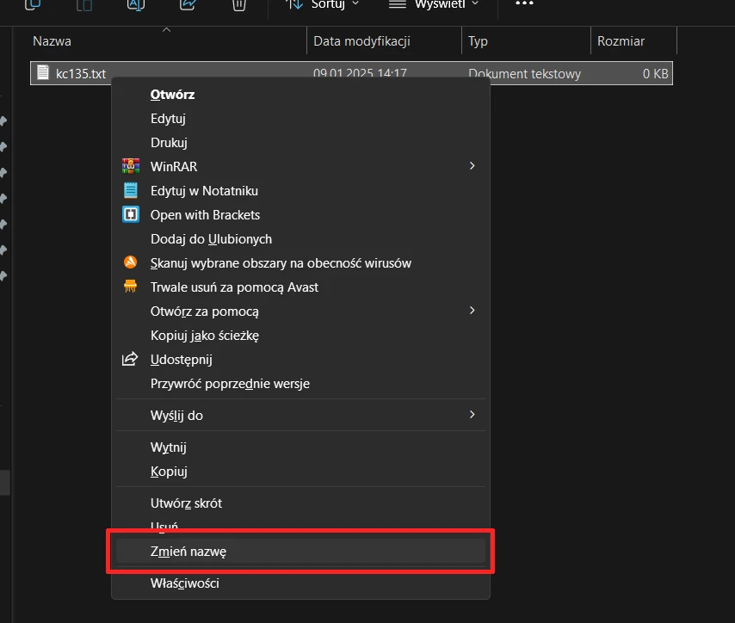Click the Brackets app icon
Screen dimensions: 735x623
click(x=131, y=214)
